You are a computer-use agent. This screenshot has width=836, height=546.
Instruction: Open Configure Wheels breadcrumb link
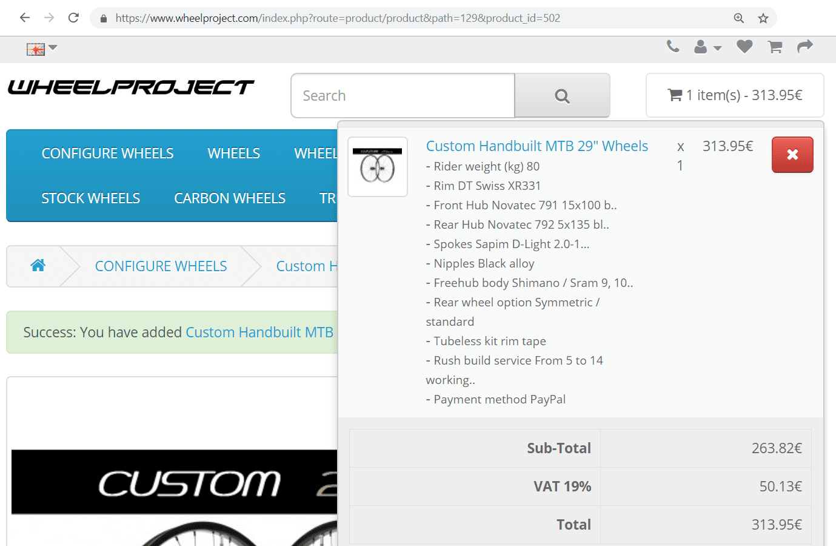[161, 266]
